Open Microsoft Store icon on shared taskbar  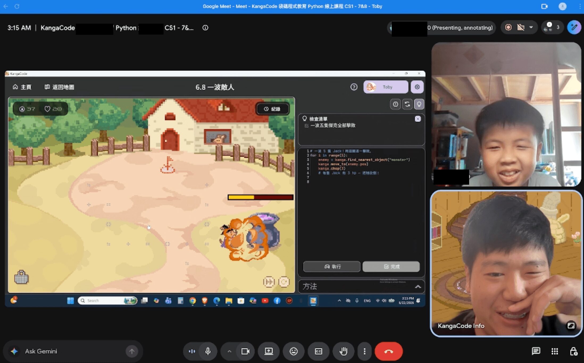pyautogui.click(x=241, y=301)
